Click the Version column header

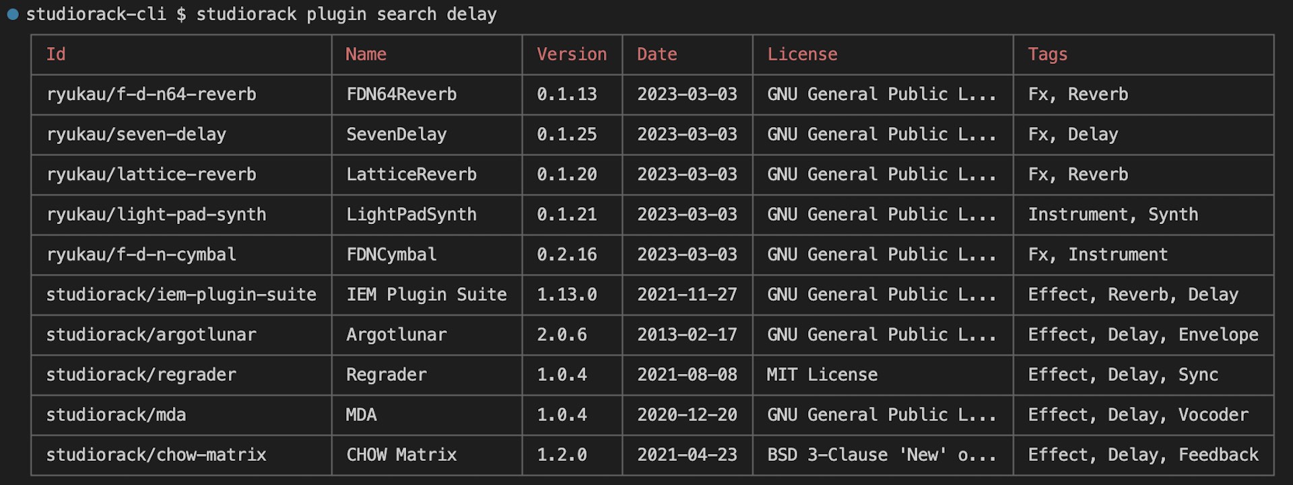pos(571,54)
